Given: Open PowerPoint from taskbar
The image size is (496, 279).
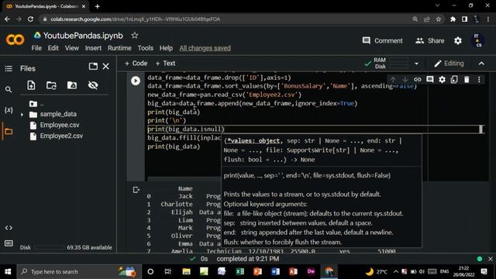Looking at the screenshot, I should [257, 272].
